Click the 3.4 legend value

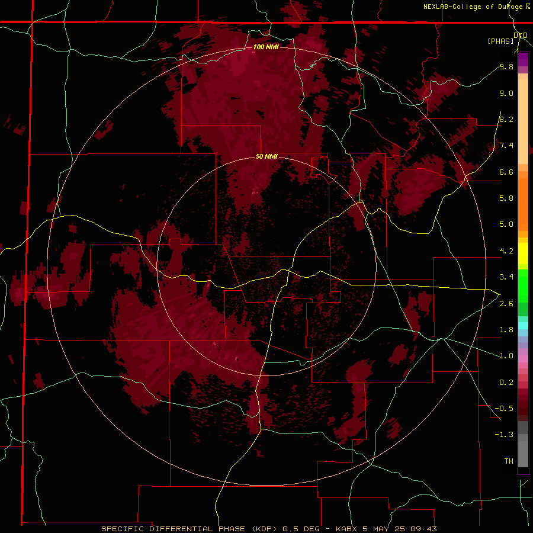506,277
